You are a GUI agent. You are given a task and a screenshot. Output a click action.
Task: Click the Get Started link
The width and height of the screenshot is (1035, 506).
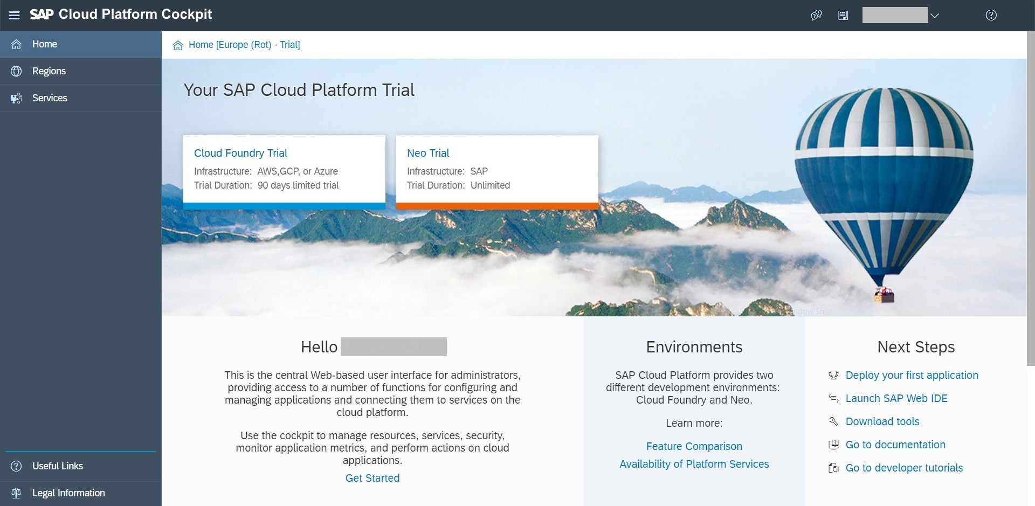[x=372, y=478]
